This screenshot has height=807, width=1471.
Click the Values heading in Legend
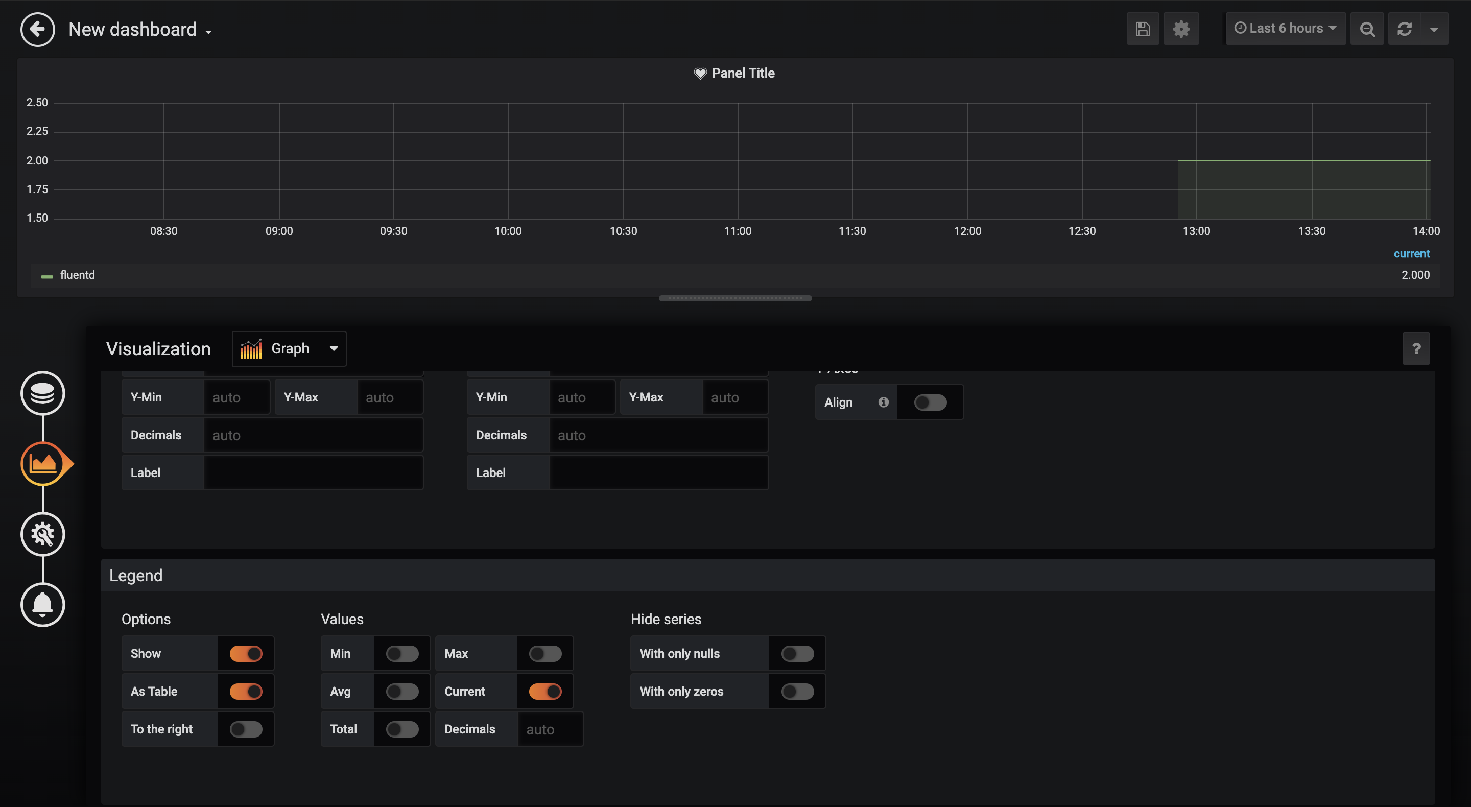tap(342, 619)
